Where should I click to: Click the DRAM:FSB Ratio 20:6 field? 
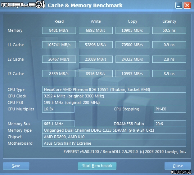(x=170, y=124)
